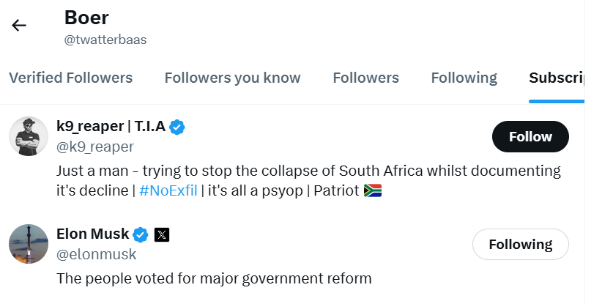Viewport: 613px width, 304px height.
Task: Open Elon Musk's rocket avatar
Action: 29,244
